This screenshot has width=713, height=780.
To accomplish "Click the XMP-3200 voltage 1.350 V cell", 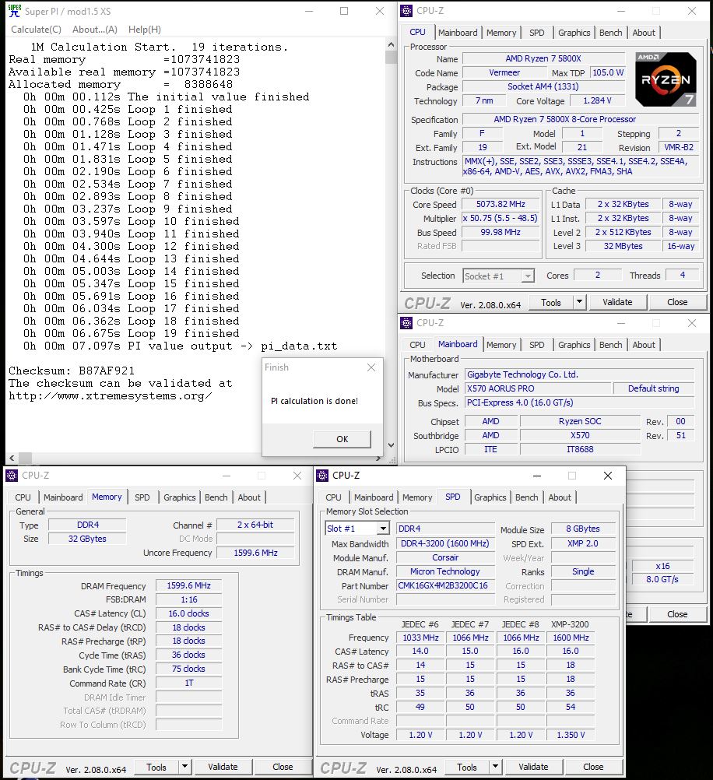I will click(x=571, y=735).
